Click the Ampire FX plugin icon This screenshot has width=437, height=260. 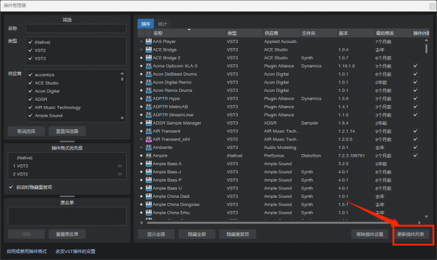pyautogui.click(x=148, y=155)
